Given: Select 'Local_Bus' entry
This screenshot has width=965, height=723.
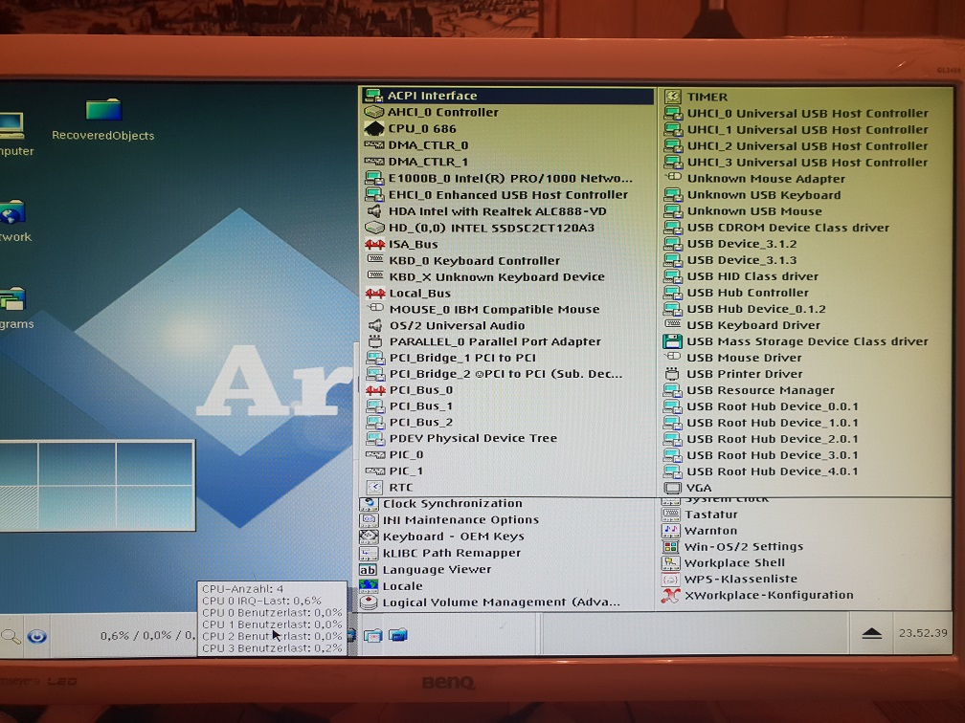Looking at the screenshot, I should coord(419,294).
